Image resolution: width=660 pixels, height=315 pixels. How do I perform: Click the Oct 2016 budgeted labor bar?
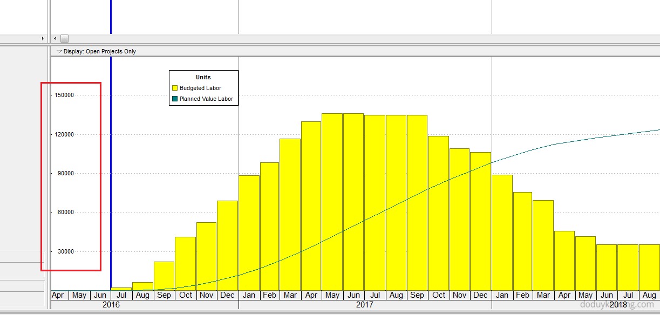[185, 263]
